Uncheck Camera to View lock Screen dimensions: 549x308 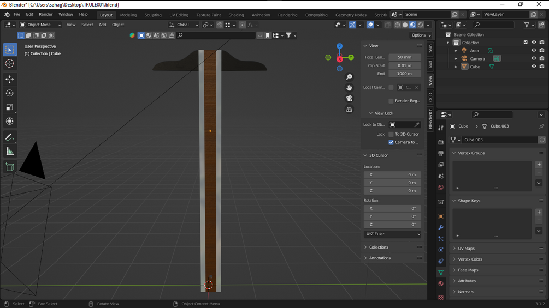[x=391, y=142]
